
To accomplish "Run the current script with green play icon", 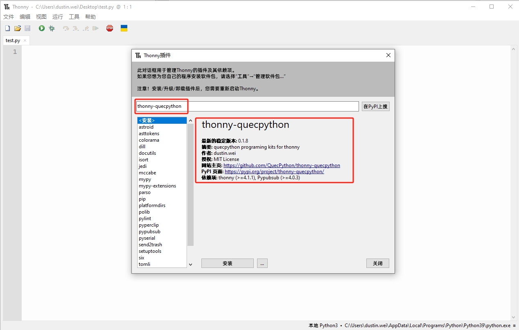I will [42, 28].
